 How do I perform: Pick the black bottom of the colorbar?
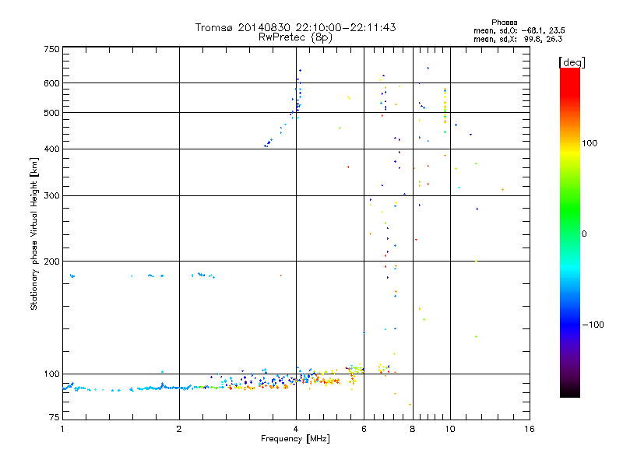(x=569, y=393)
